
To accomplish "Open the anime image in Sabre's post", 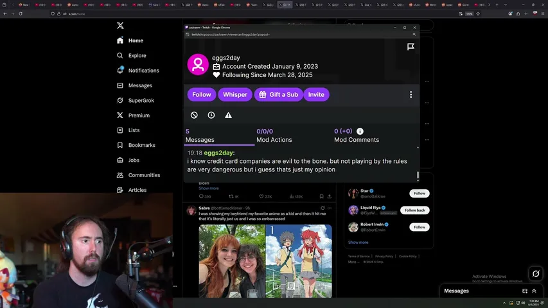I will point(299,261).
